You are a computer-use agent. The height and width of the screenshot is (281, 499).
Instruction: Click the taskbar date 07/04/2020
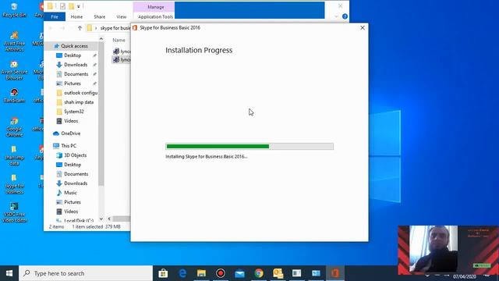465,276
